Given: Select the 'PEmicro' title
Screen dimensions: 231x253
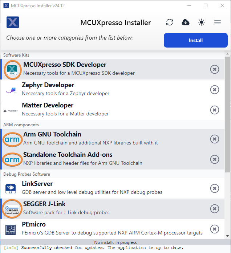Looking at the screenshot, I should (34, 224).
